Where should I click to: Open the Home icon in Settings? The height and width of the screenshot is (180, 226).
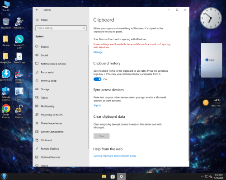(x=37, y=20)
